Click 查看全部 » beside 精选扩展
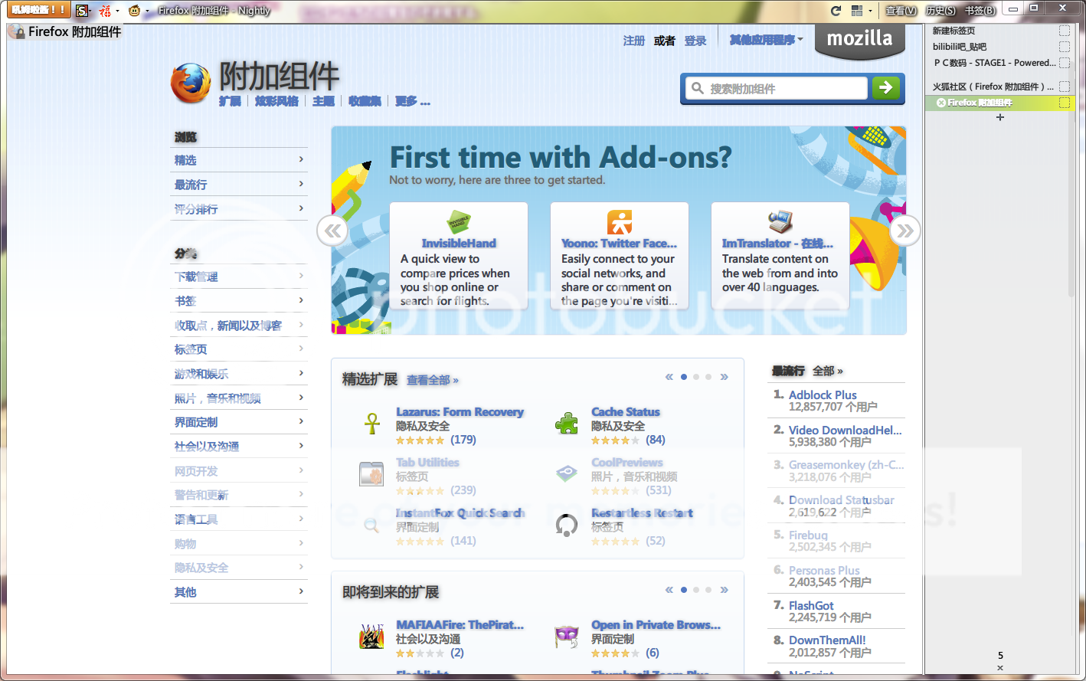Screen dimensions: 1086x681 click(433, 380)
